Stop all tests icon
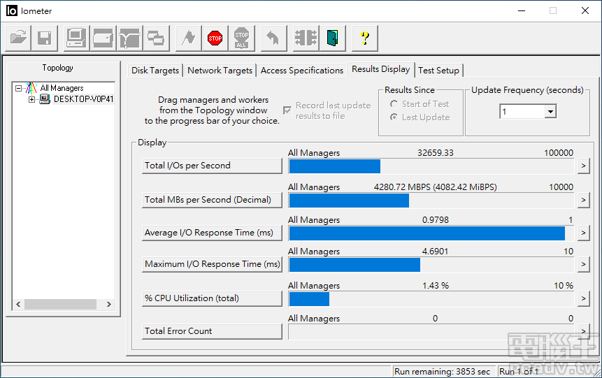The width and height of the screenshot is (602, 378). (241, 38)
